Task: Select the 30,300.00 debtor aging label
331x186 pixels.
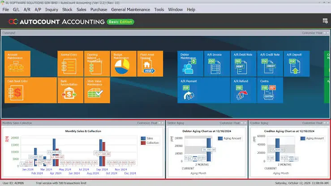Action: point(209,150)
